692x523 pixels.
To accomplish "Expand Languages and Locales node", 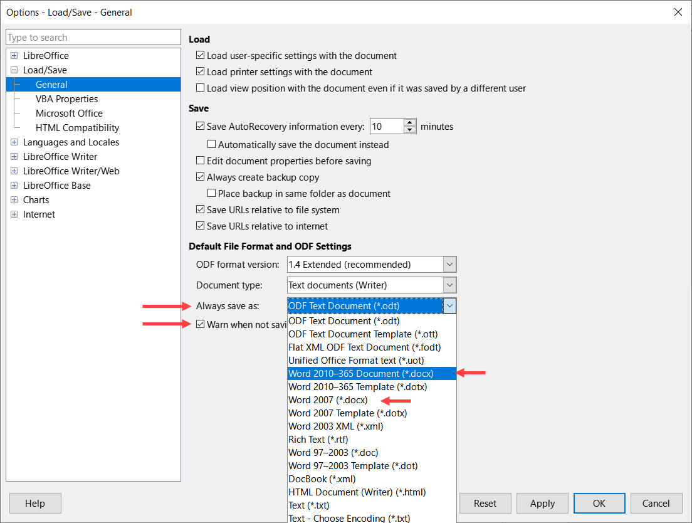I will (14, 142).
